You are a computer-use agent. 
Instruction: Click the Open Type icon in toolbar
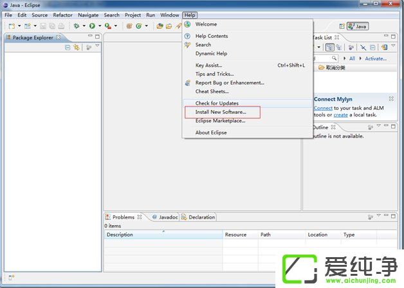pos(160,26)
